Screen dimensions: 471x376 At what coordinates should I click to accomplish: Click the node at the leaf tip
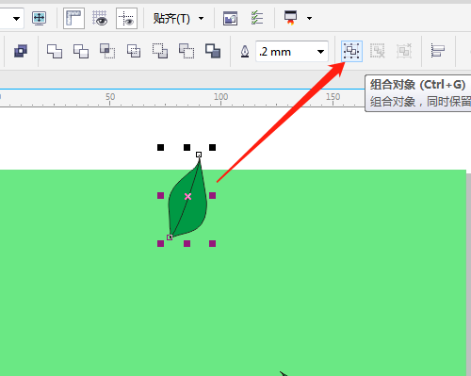coord(199,155)
